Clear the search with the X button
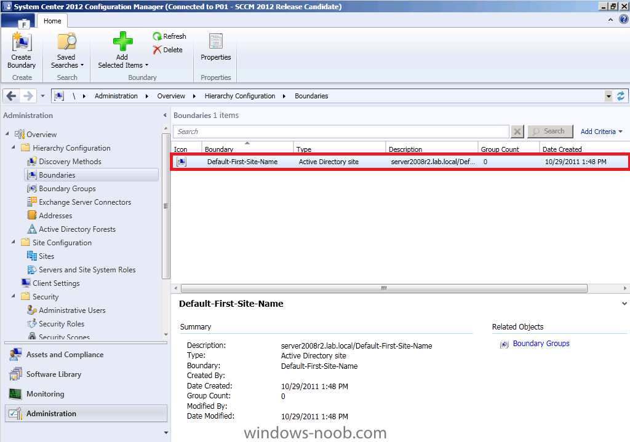The image size is (630, 442). point(517,132)
